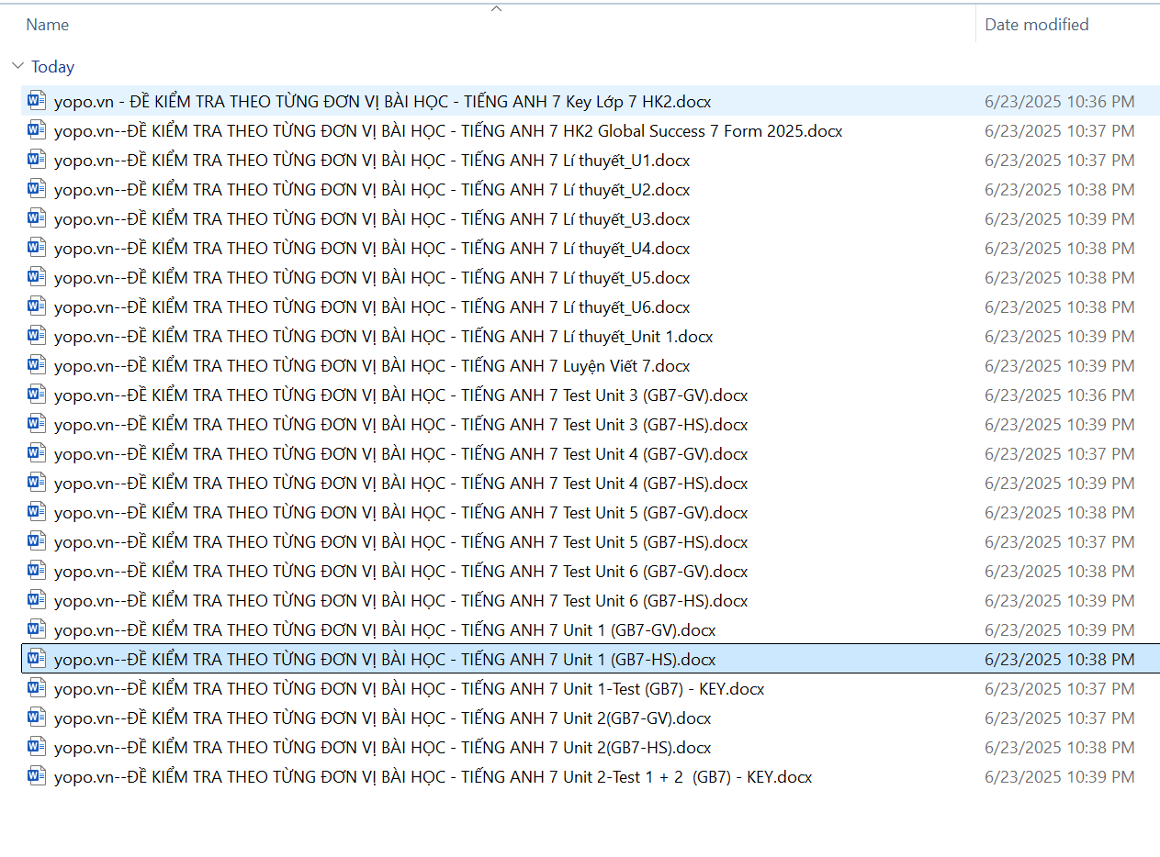
Task: Collapse the Today group chevron
Action: 17,67
